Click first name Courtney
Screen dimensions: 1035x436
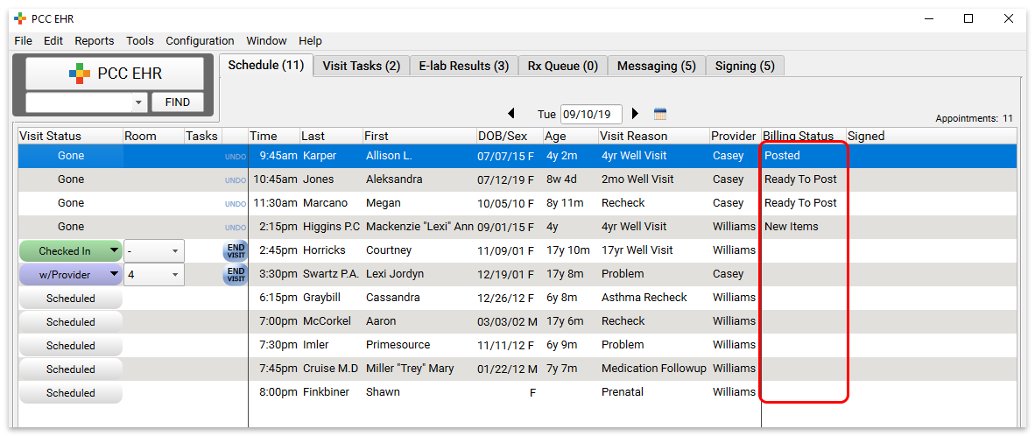[x=389, y=250]
